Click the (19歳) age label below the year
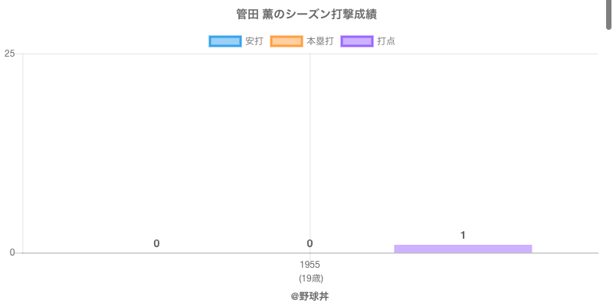The image size is (613, 306). 310,278
